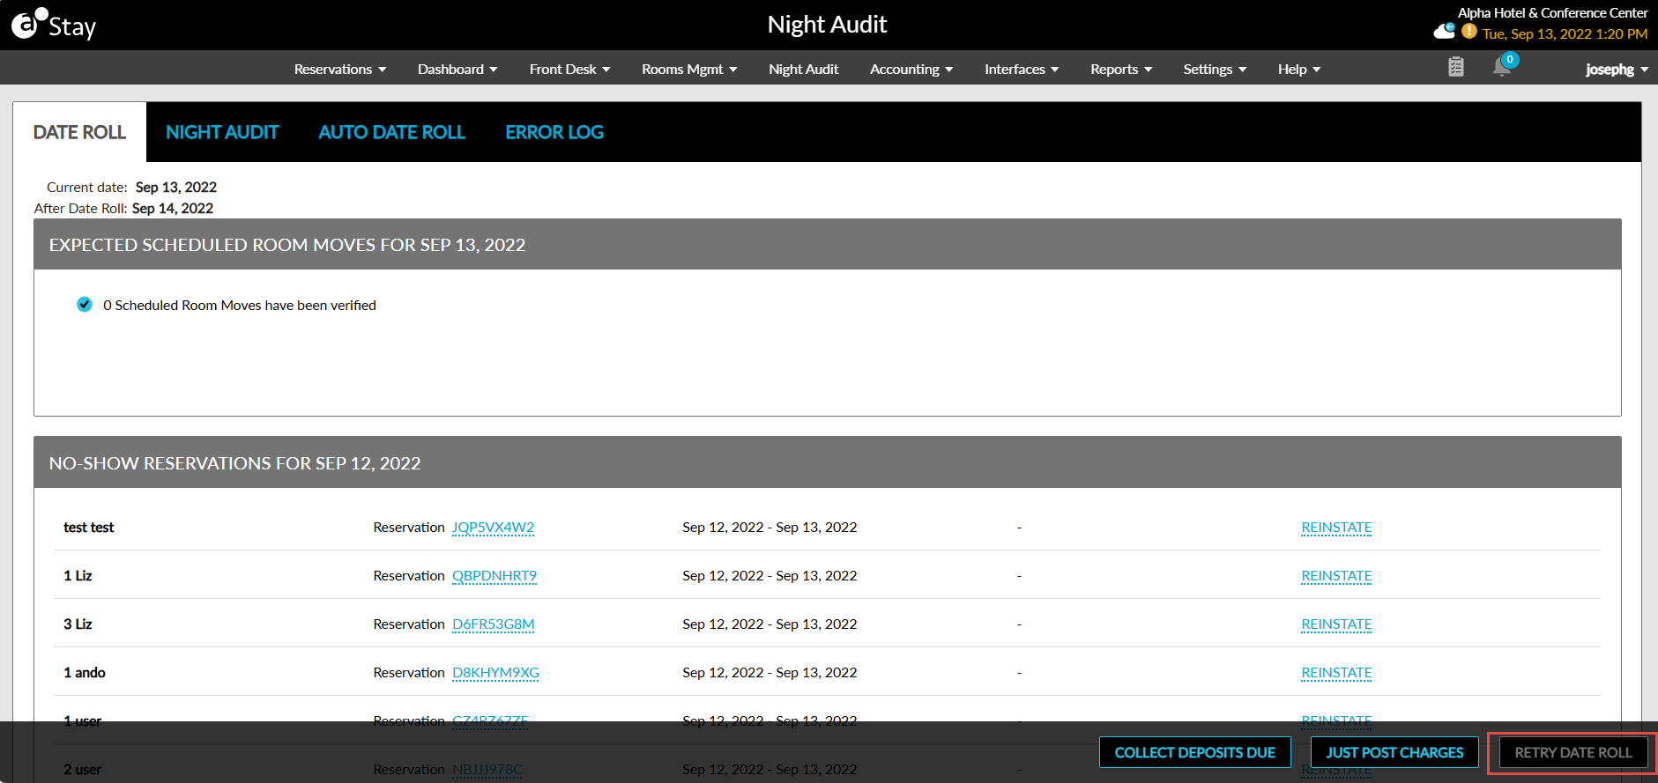Switch to the Auto Date Roll tab
Viewport: 1658px width, 783px height.
pos(392,132)
